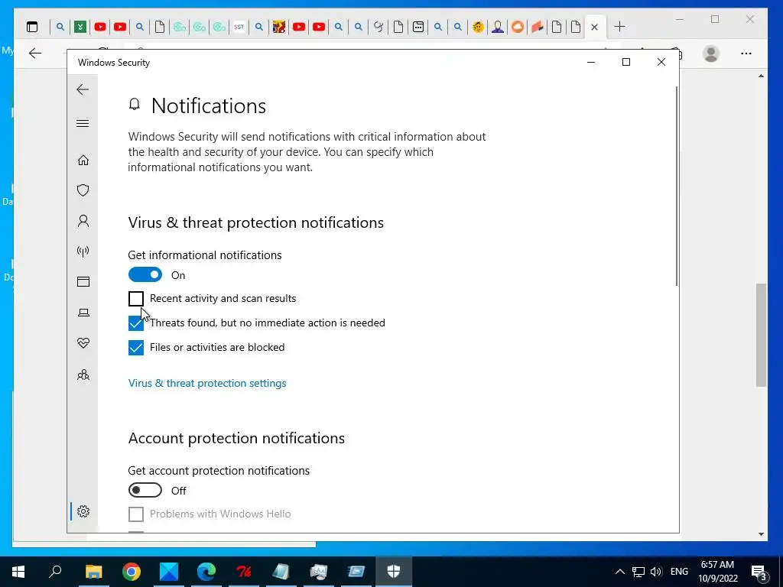
Task: Open Account protection person icon
Action: point(83,221)
